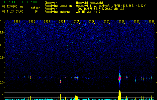Click the Receiving Location label

click(x=58, y=6)
